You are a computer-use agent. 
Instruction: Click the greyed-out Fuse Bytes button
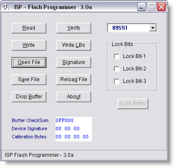(x=133, y=104)
